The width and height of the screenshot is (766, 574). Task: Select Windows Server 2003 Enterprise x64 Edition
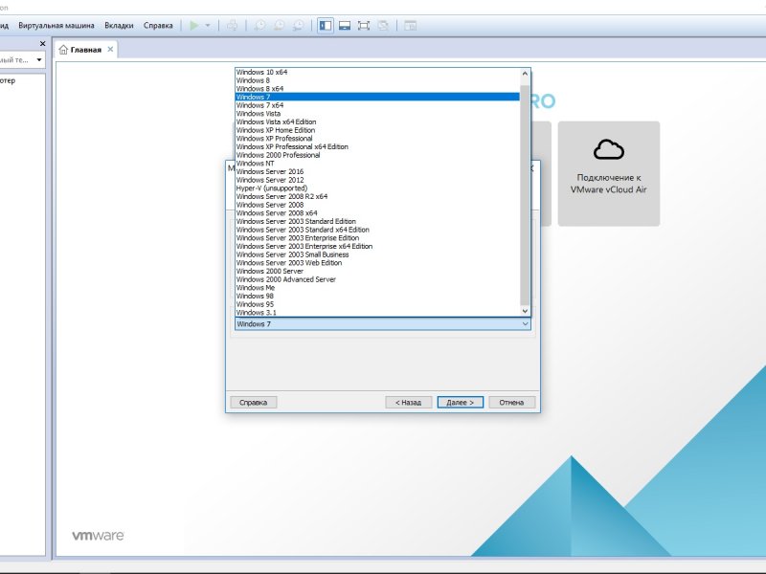[377, 247]
